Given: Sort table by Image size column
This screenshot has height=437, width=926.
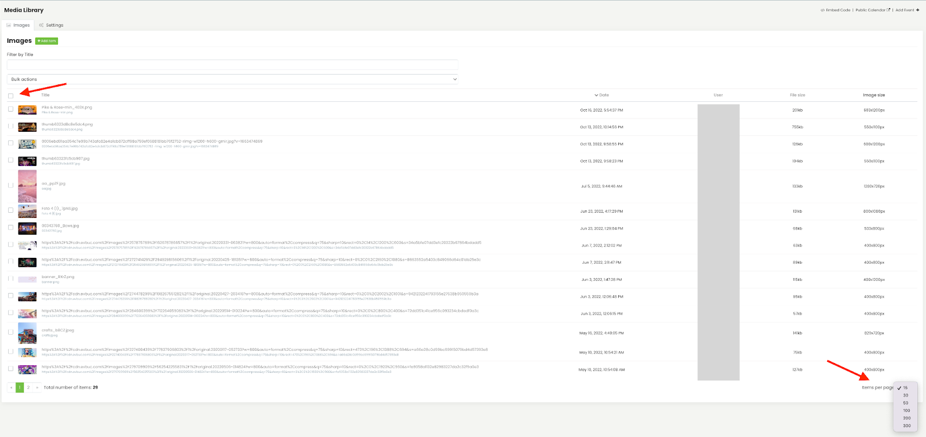Looking at the screenshot, I should point(874,95).
